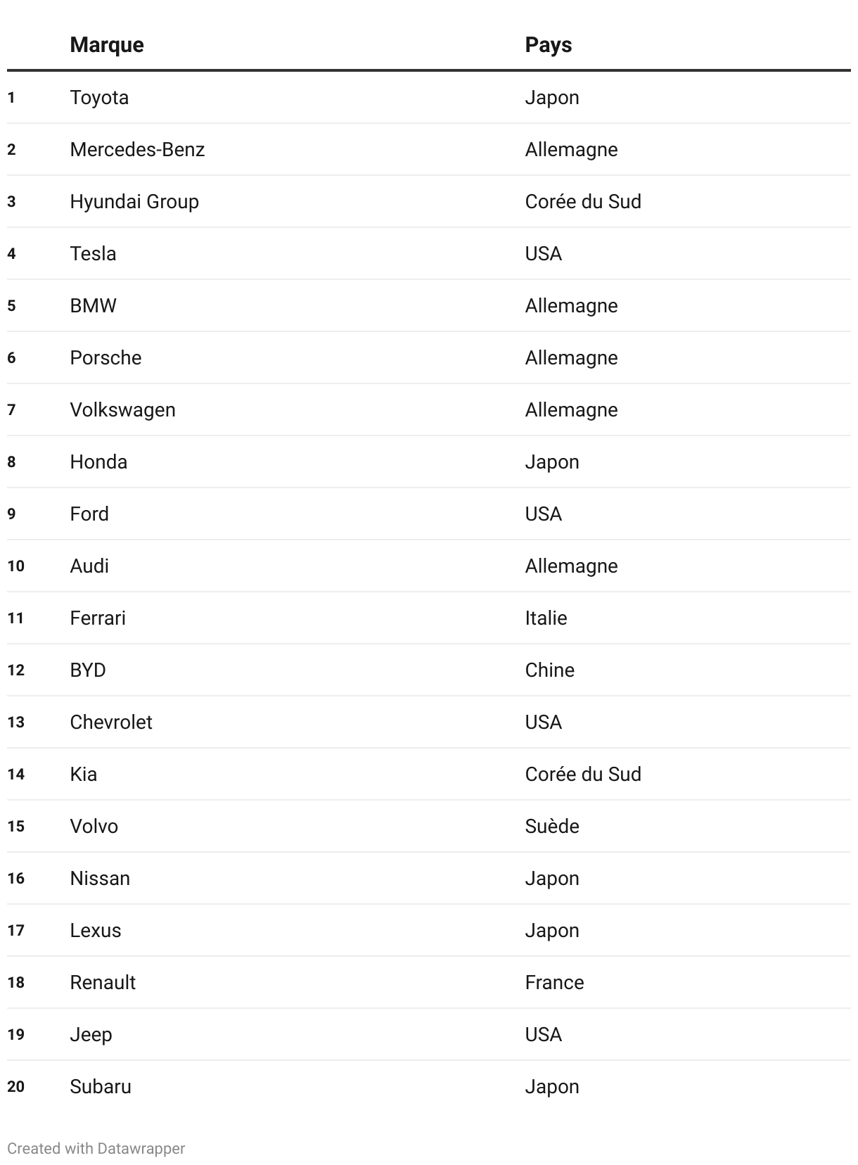Click the Suède country cell

click(x=551, y=826)
